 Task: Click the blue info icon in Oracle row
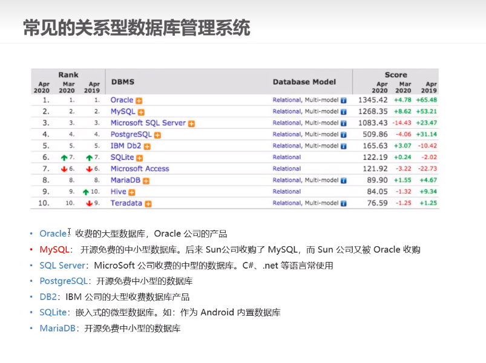pos(343,100)
